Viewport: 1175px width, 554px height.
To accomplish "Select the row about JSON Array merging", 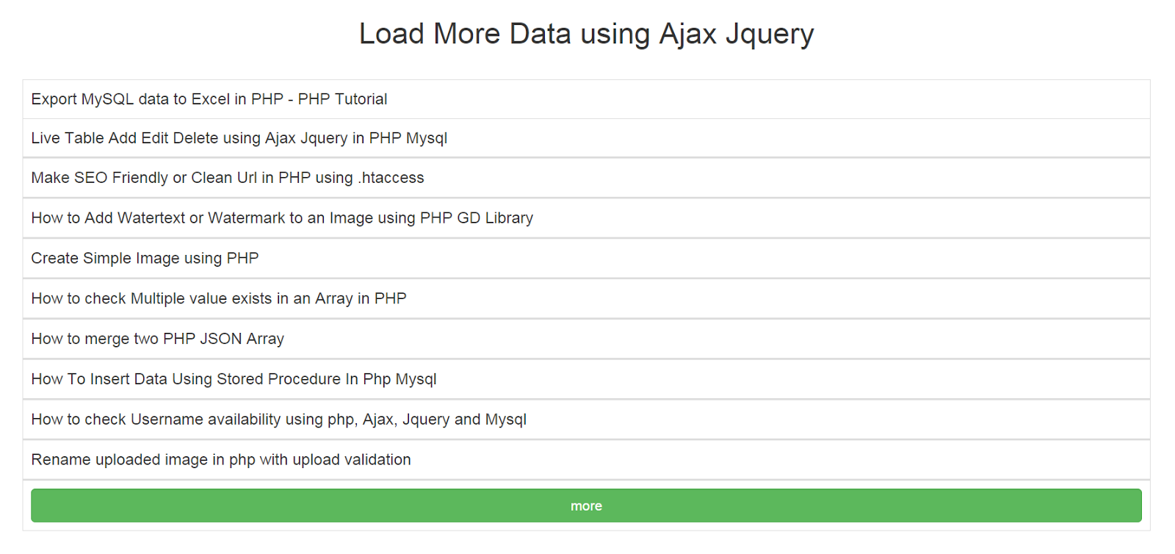I will pyautogui.click(x=157, y=339).
